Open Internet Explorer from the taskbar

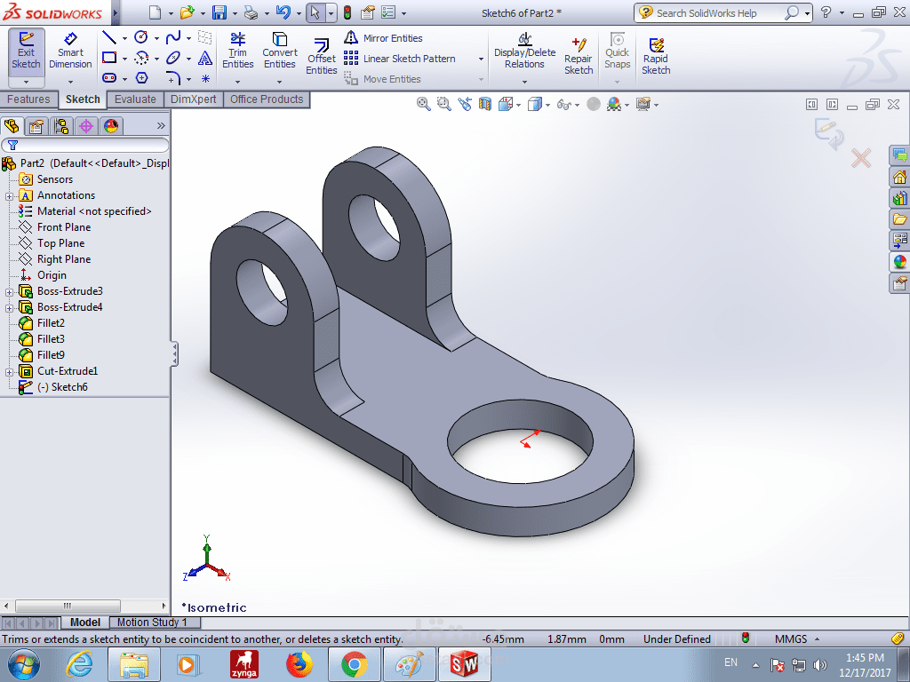[x=79, y=664]
